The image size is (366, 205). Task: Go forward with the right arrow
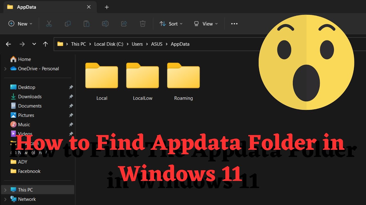pos(22,44)
